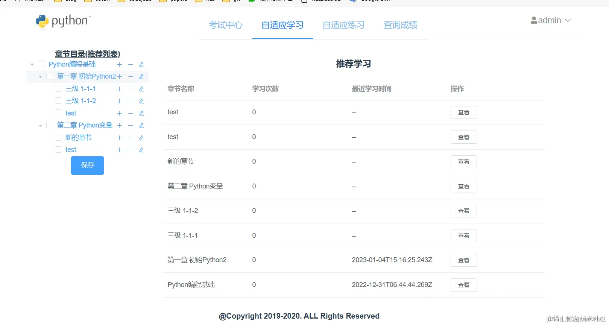Rename 三级 1-1-1 with the pencil icon

click(141, 89)
